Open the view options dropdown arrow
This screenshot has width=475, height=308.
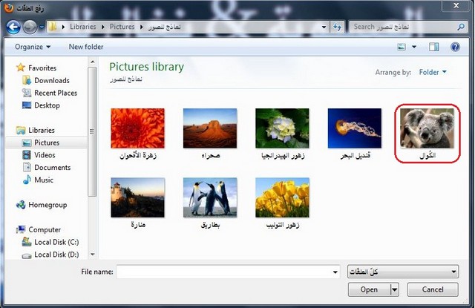pos(414,47)
